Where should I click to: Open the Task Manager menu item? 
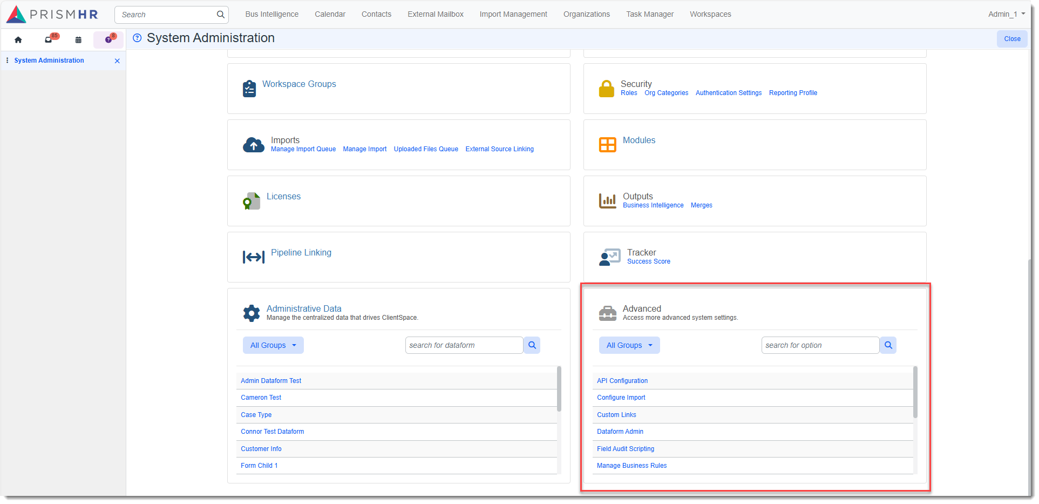[649, 14]
